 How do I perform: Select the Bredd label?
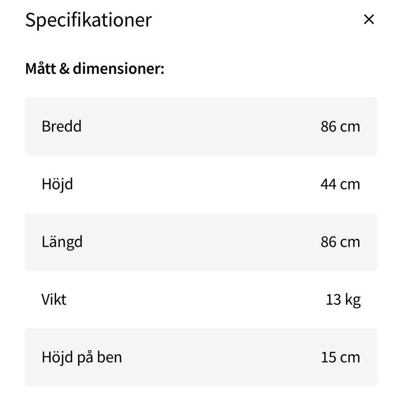coord(62,126)
